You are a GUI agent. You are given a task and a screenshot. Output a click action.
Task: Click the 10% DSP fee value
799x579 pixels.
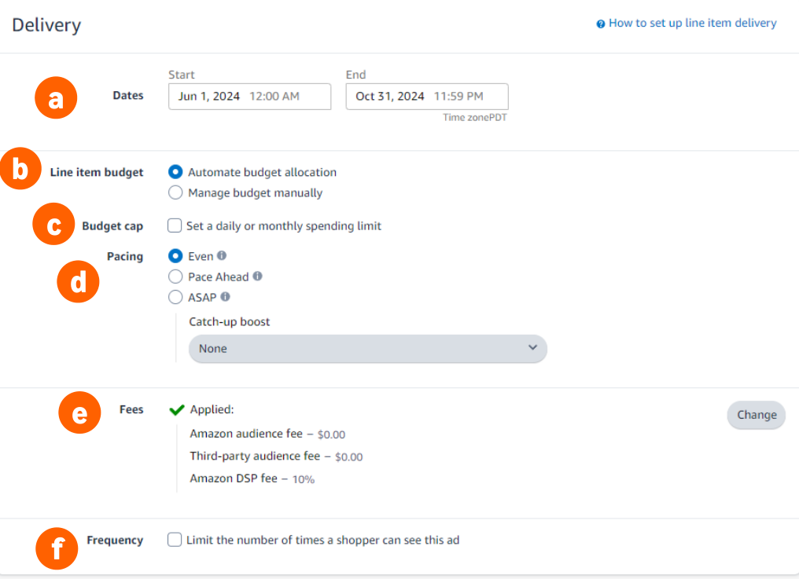304,479
